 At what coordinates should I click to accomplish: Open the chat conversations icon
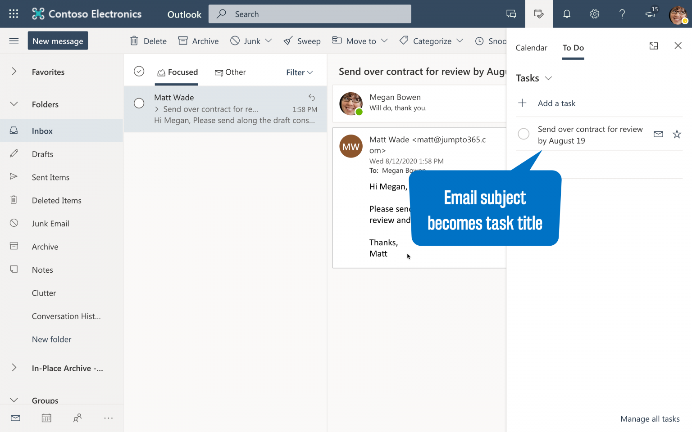click(511, 13)
